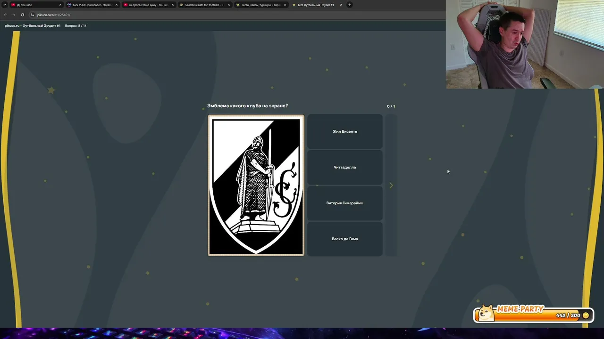
Task: Open the Kick VOD Downloader tab
Action: pos(92,5)
